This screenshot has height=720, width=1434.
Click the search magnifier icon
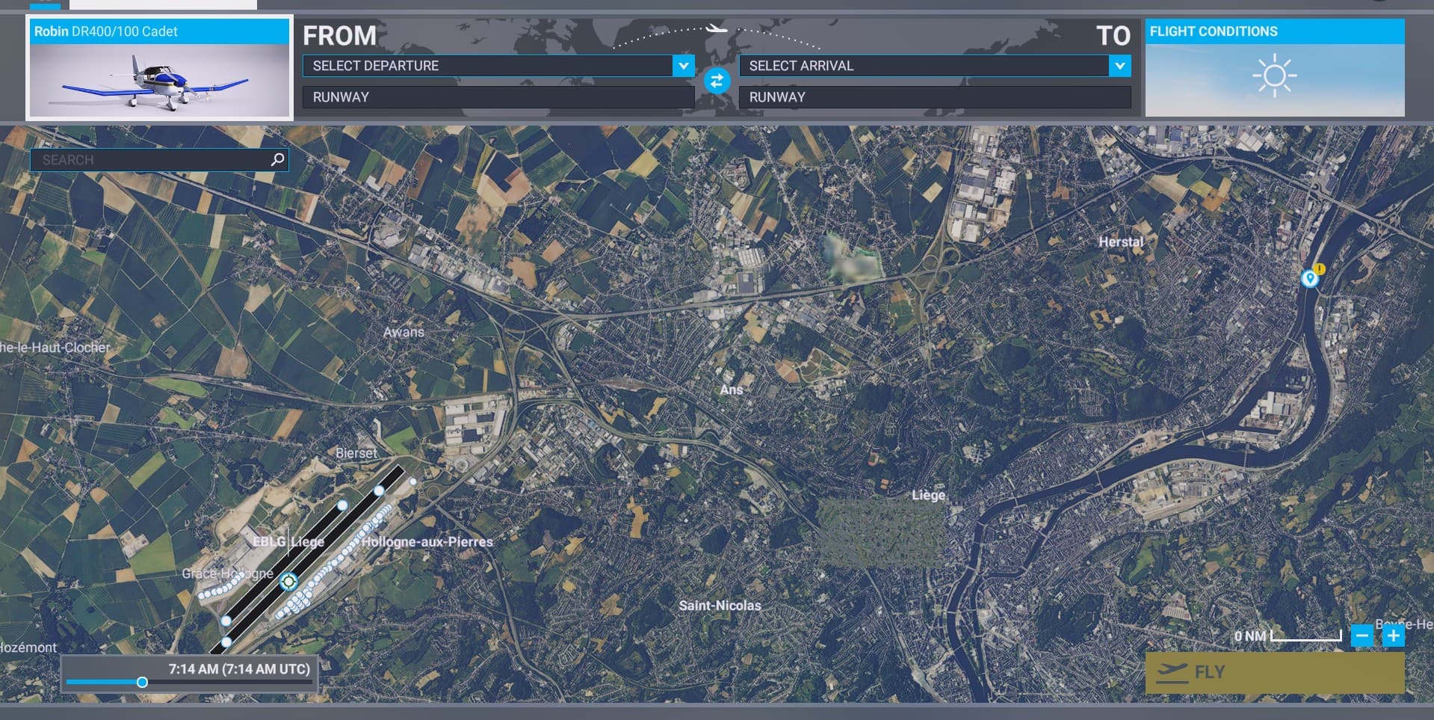pos(277,159)
